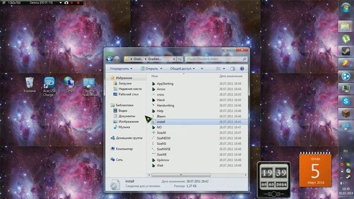Screen dimensions: 354x199
Task: Open the Windows Start orb
Action: (x=345, y=7)
